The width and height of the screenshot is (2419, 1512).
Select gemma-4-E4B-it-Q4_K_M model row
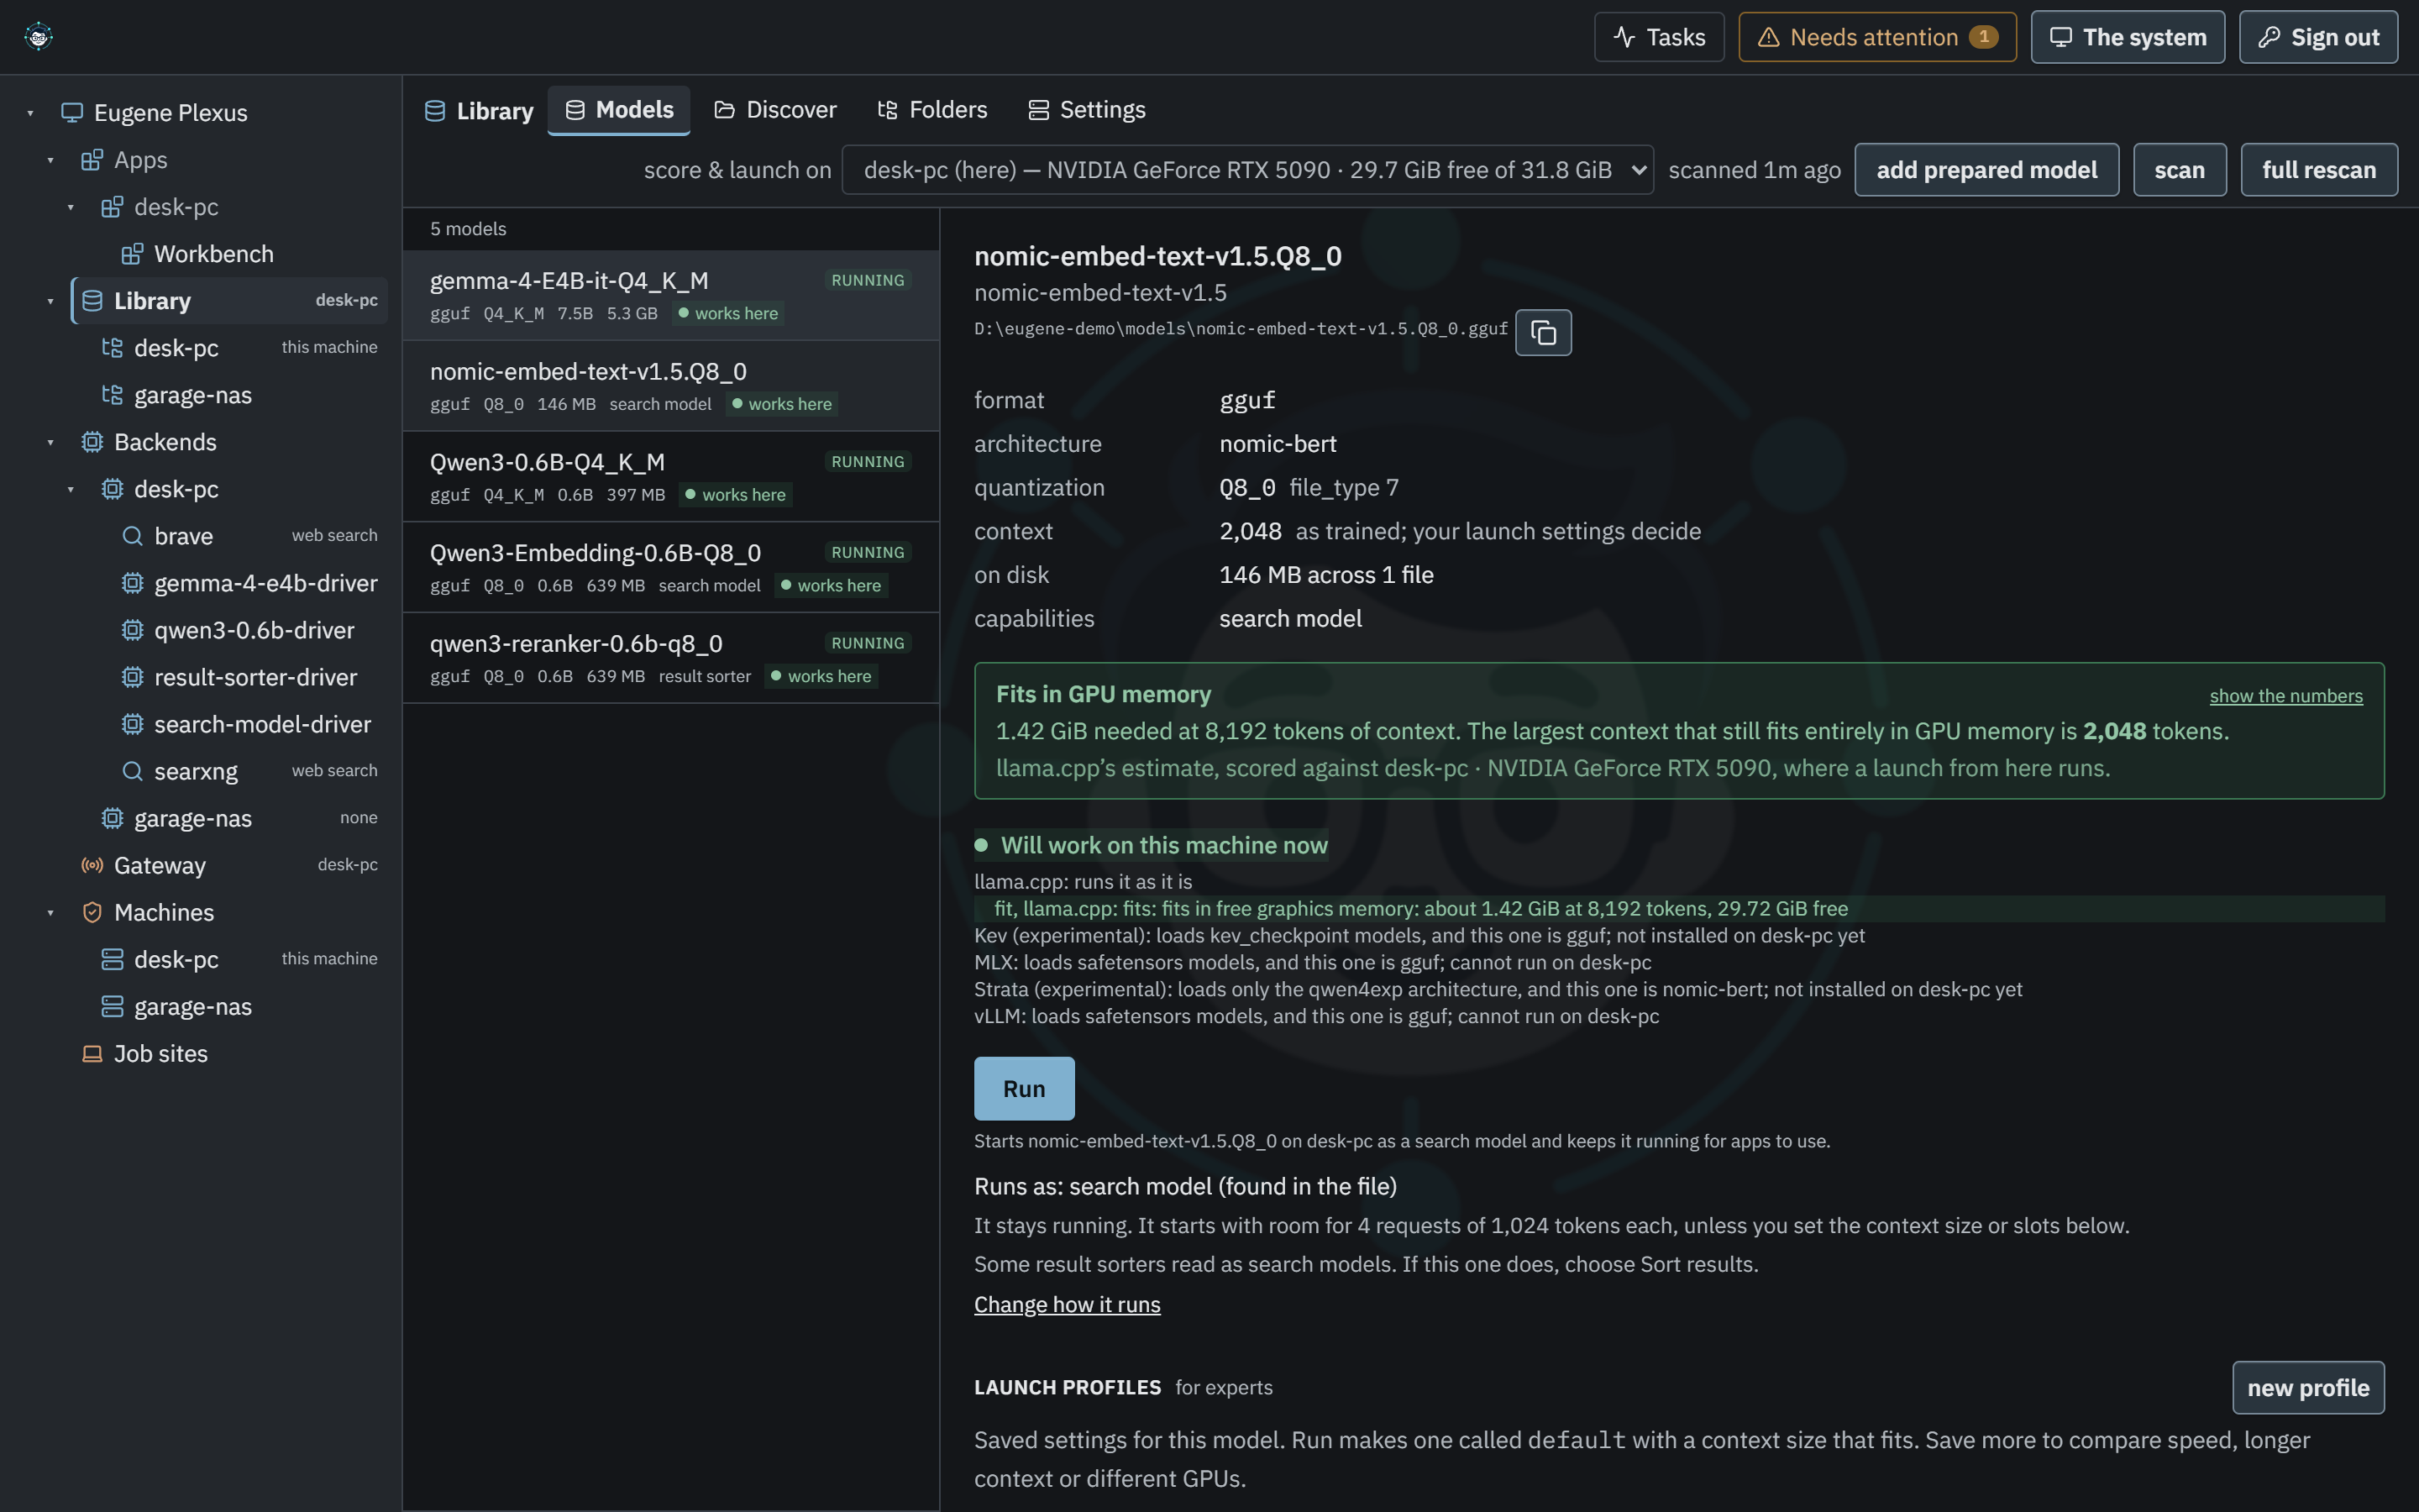pyautogui.click(x=671, y=296)
